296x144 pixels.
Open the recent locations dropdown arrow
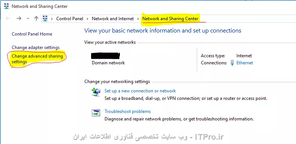tap(28, 18)
